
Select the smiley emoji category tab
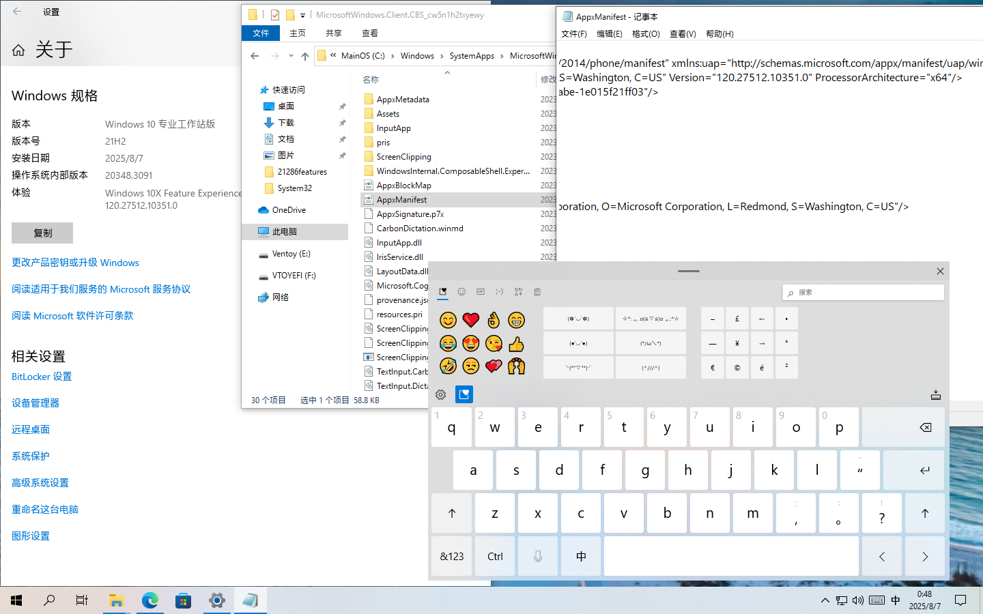coord(461,292)
